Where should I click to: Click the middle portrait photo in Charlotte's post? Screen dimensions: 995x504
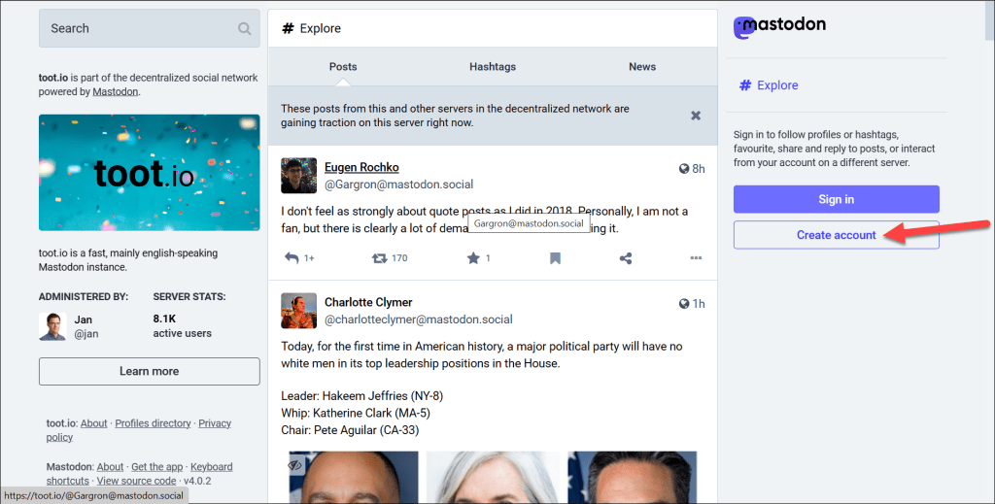[493, 478]
